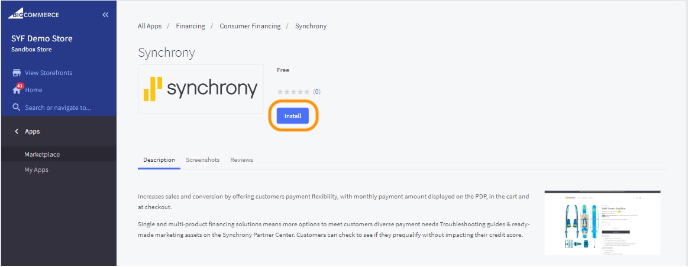Click the Home icon with notification badge

point(18,89)
